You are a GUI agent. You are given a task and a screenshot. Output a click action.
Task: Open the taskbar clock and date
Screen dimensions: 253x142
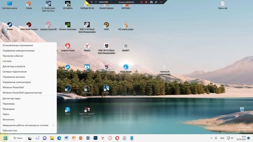(241, 138)
